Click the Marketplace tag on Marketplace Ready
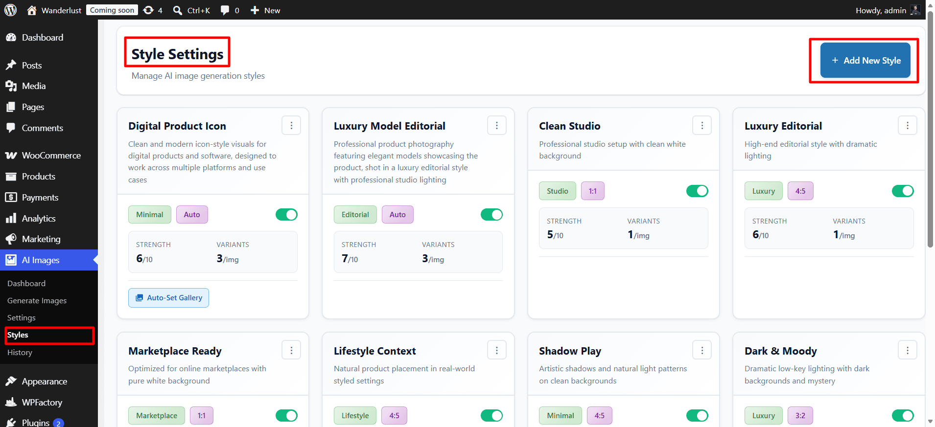 (157, 416)
